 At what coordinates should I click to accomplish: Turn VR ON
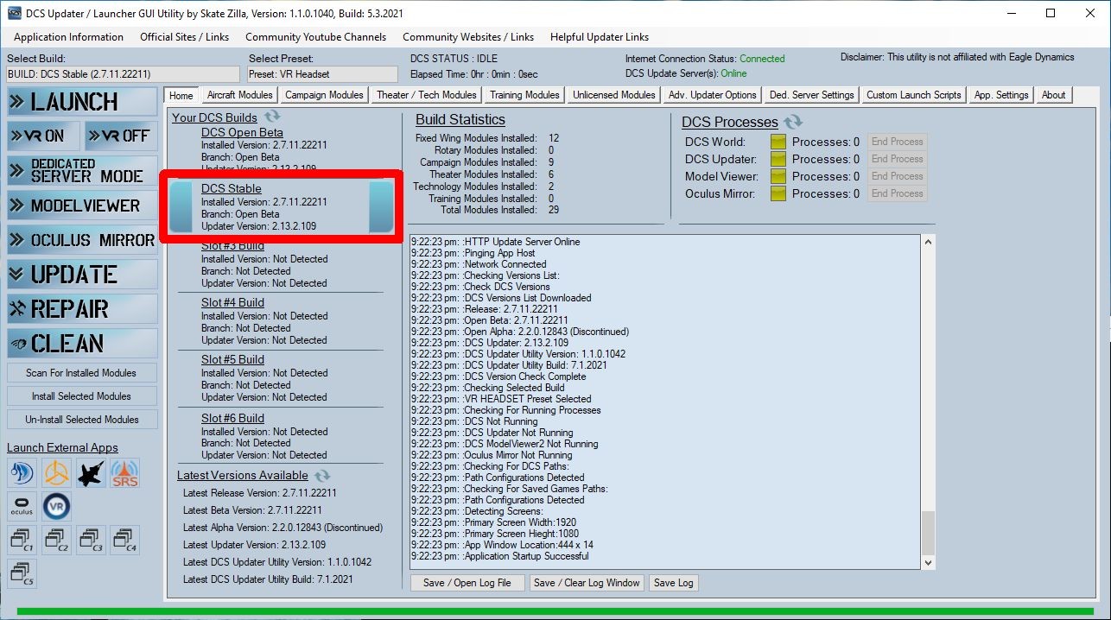tap(44, 136)
